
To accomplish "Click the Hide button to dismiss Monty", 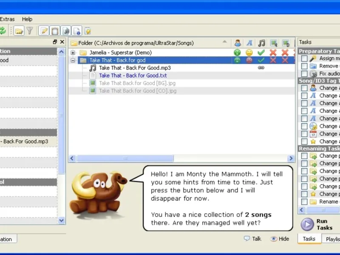I will (280, 239).
